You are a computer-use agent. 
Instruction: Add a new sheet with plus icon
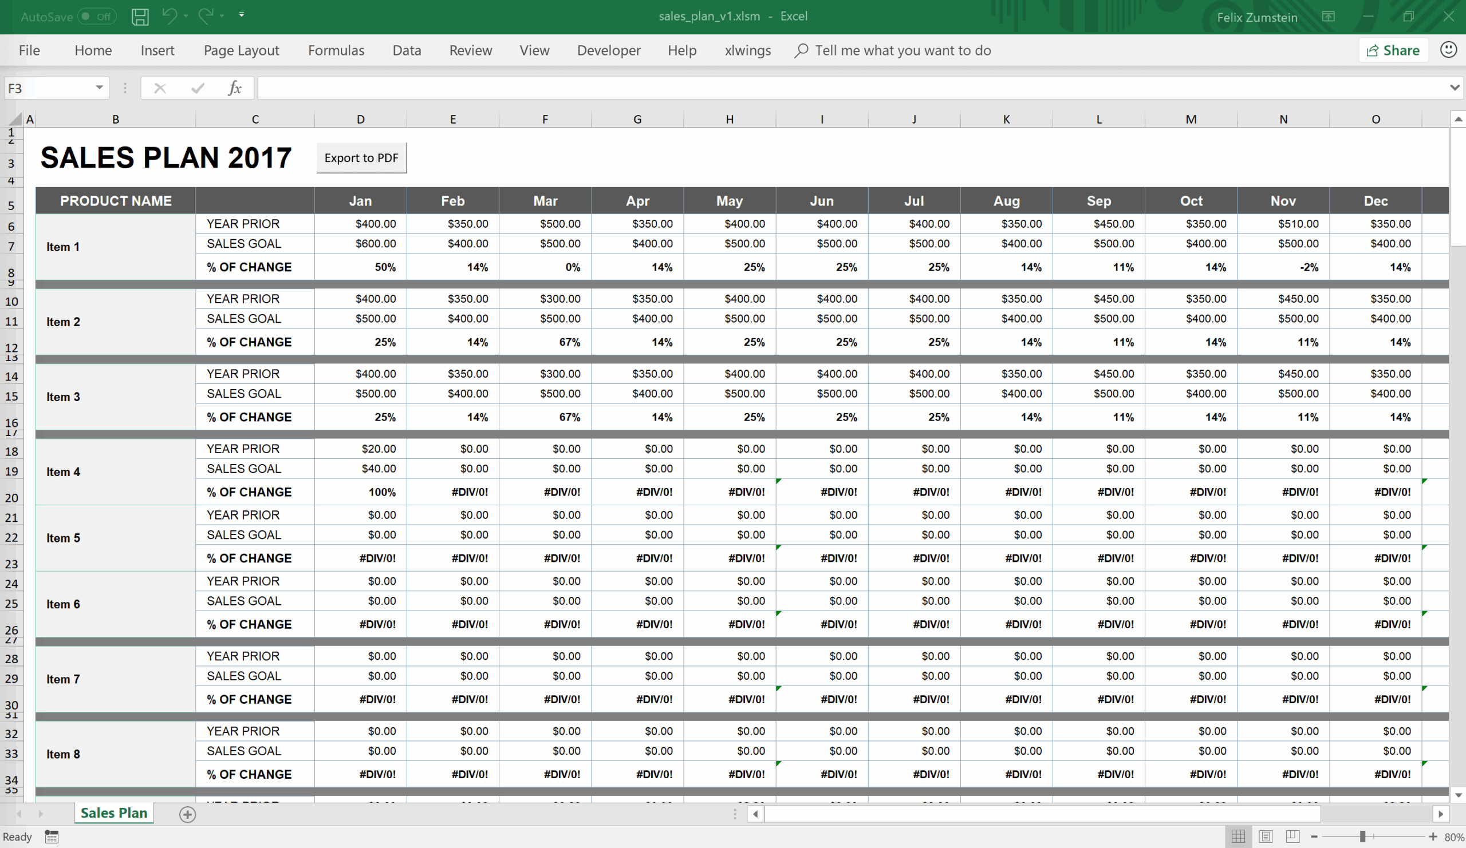(x=187, y=814)
